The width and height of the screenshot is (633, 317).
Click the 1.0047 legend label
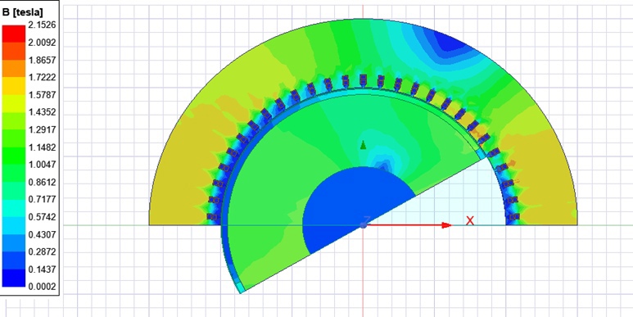[x=42, y=165]
